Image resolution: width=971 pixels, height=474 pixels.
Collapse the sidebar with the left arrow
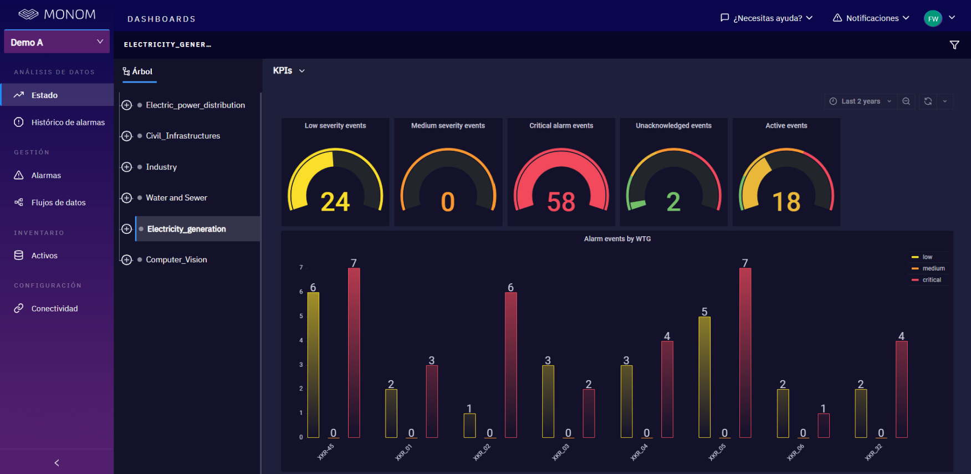[x=57, y=462]
